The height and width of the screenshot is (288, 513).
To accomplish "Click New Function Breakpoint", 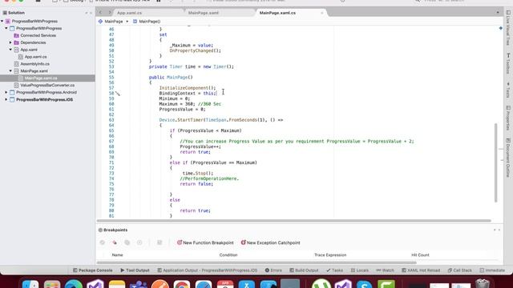I will click(x=205, y=242).
